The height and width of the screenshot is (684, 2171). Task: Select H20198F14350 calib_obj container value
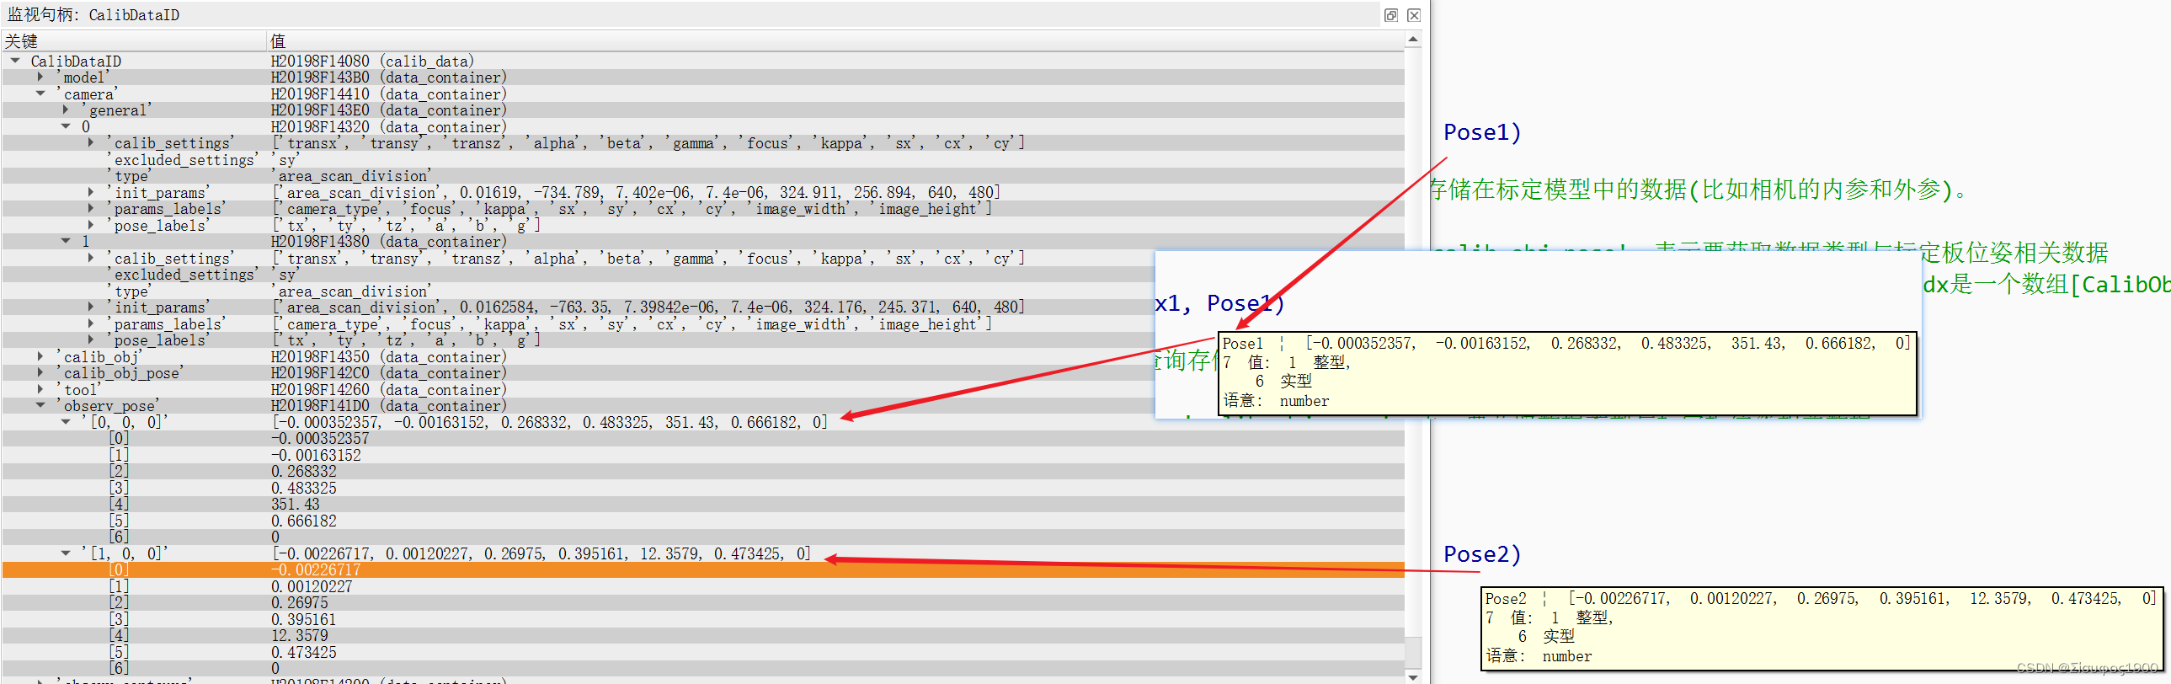(x=388, y=357)
